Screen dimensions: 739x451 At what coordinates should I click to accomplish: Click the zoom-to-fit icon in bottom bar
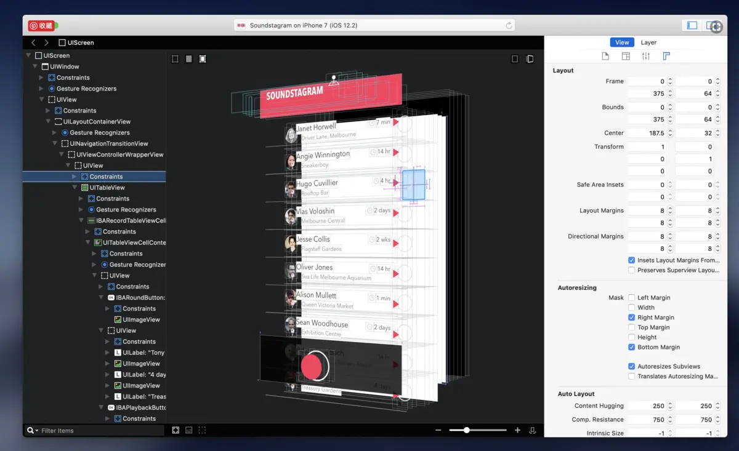click(x=176, y=430)
